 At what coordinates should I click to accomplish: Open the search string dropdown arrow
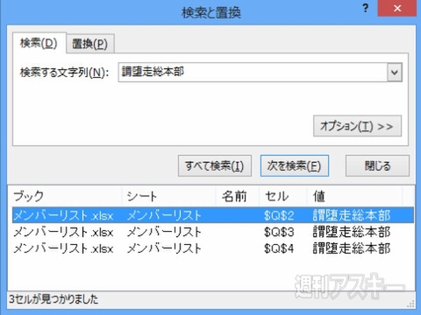coord(395,73)
